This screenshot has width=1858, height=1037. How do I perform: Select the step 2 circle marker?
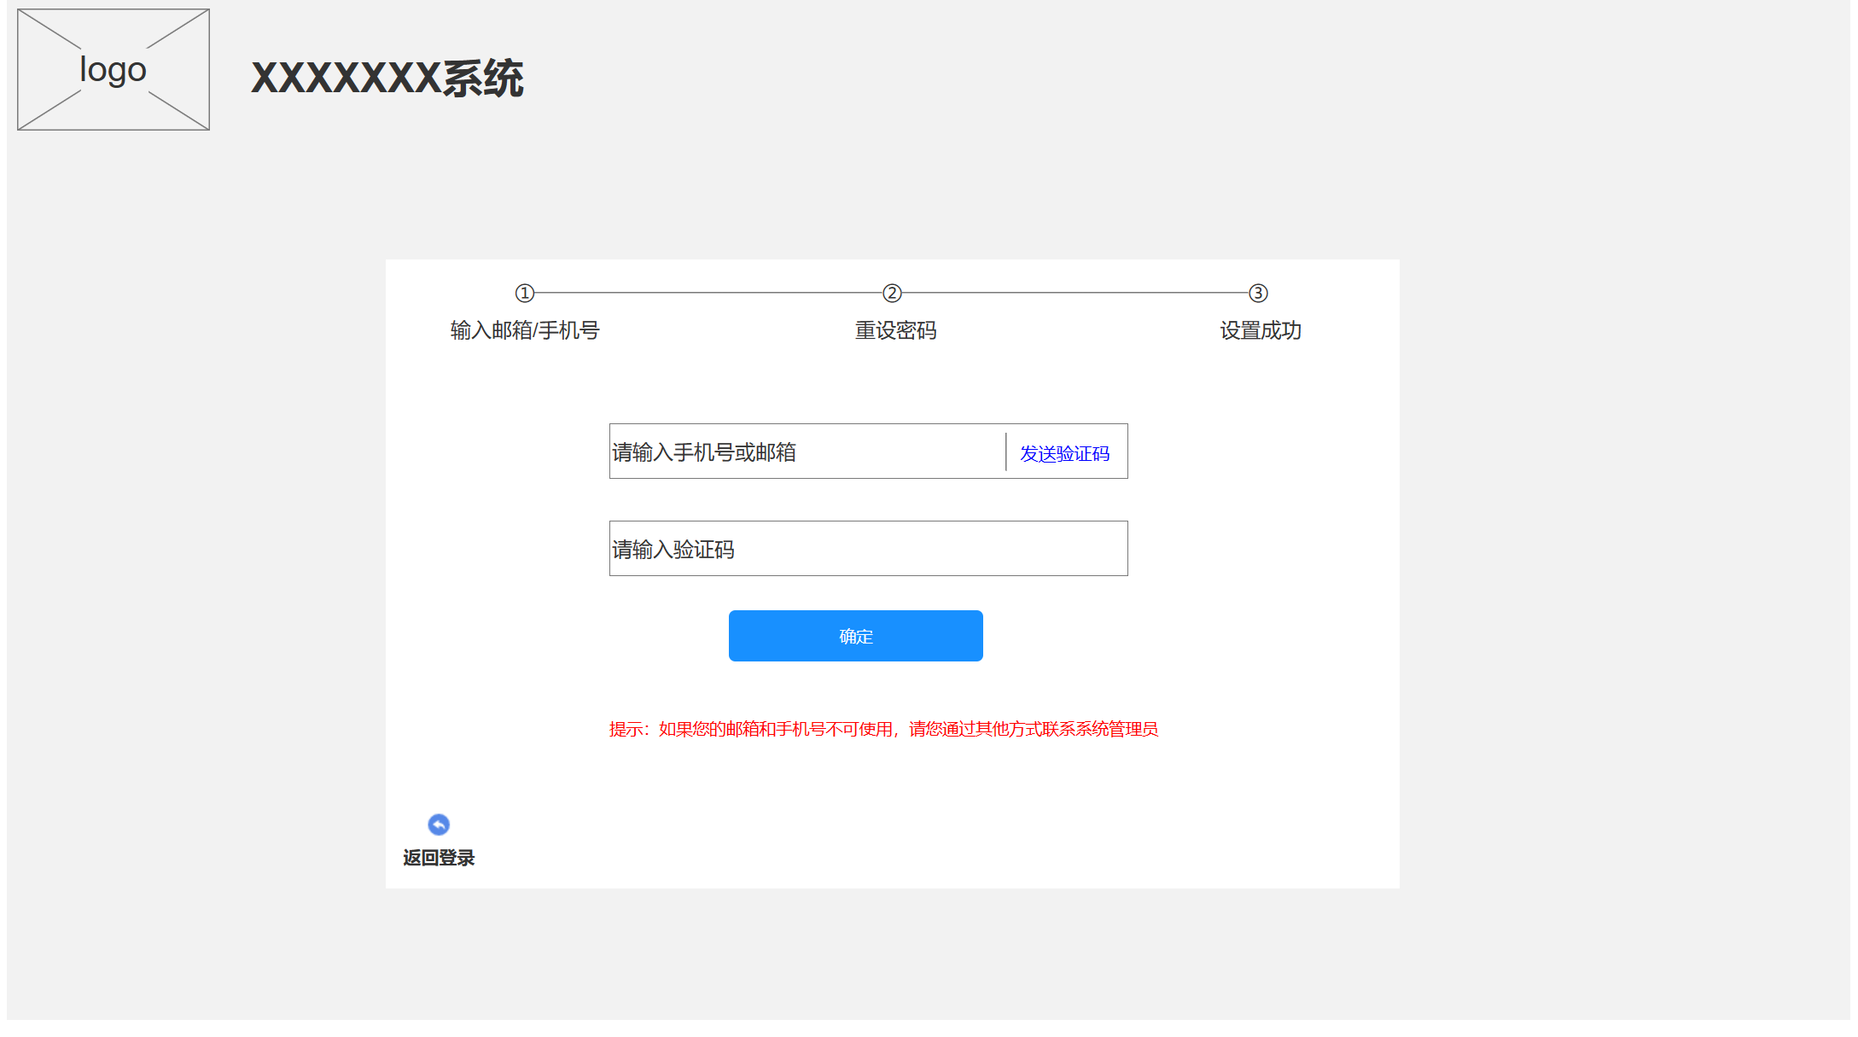coord(892,294)
